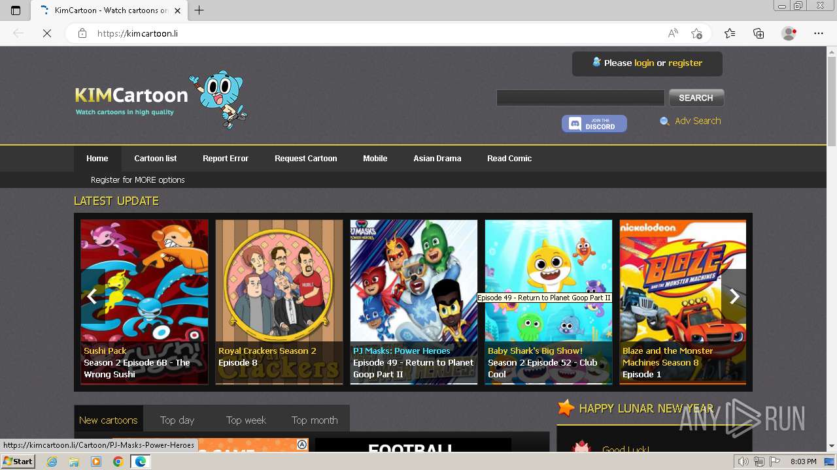Open the Report Error menu item
The image size is (837, 470).
pos(226,159)
